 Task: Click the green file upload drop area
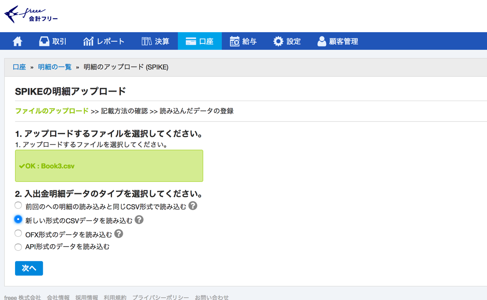109,166
